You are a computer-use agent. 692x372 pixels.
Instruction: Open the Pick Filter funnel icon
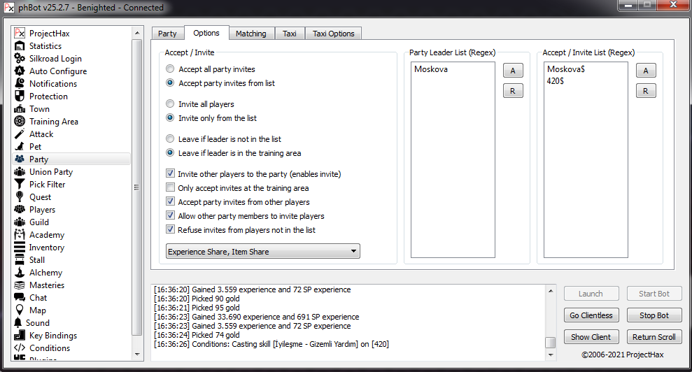(20, 185)
